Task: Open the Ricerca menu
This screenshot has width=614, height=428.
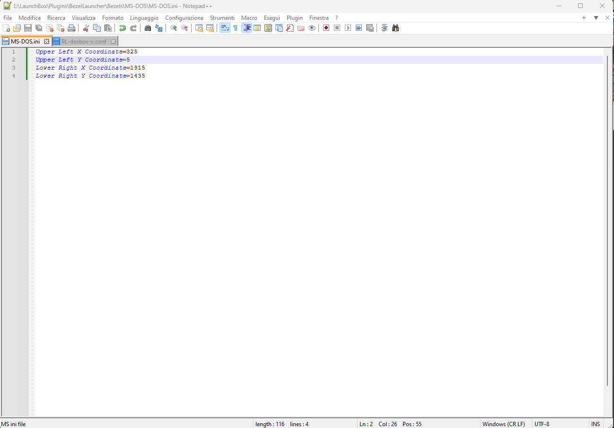Action: click(56, 18)
